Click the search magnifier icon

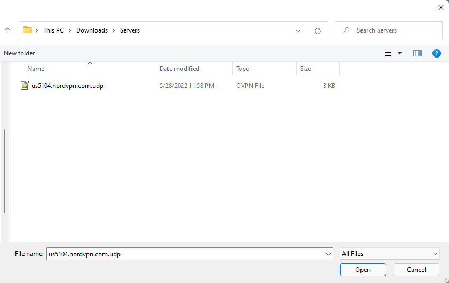pyautogui.click(x=347, y=30)
